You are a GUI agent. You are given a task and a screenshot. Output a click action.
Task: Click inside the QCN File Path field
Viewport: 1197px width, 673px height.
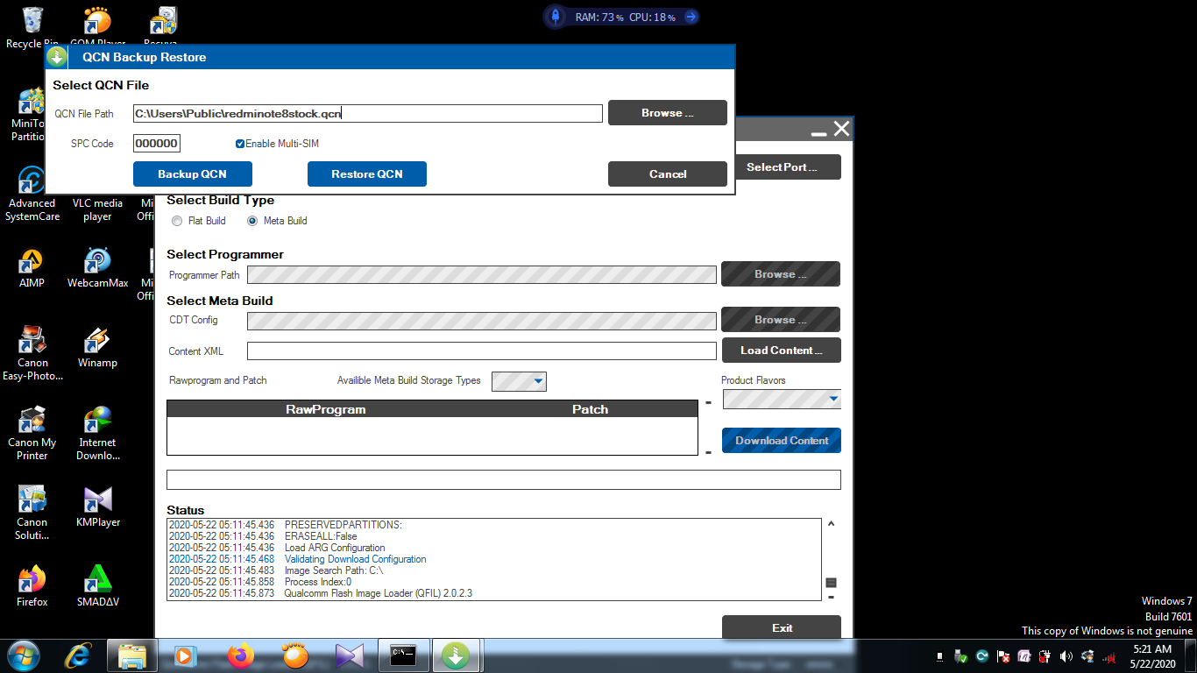click(x=368, y=113)
